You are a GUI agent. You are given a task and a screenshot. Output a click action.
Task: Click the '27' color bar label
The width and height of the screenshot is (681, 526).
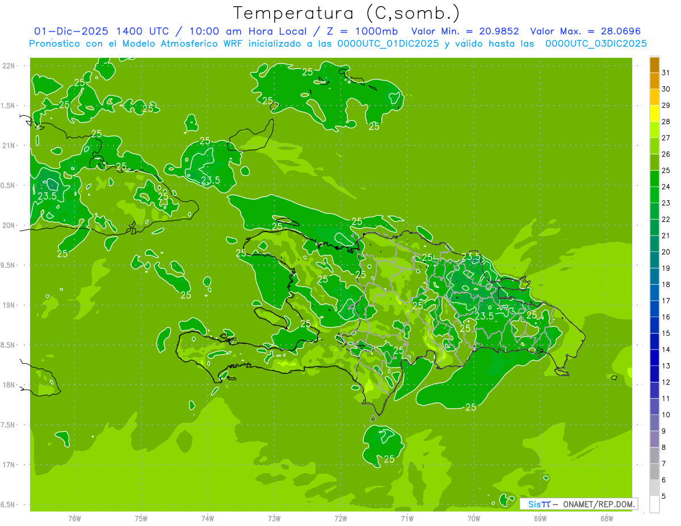666,138
